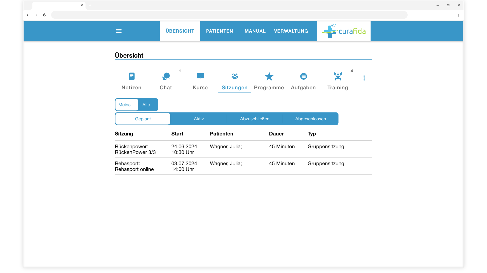Open the Chat bubble icon
The image size is (487, 273).
click(166, 76)
